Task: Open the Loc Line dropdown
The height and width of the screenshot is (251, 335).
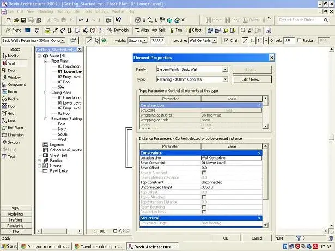Action: [x=215, y=40]
